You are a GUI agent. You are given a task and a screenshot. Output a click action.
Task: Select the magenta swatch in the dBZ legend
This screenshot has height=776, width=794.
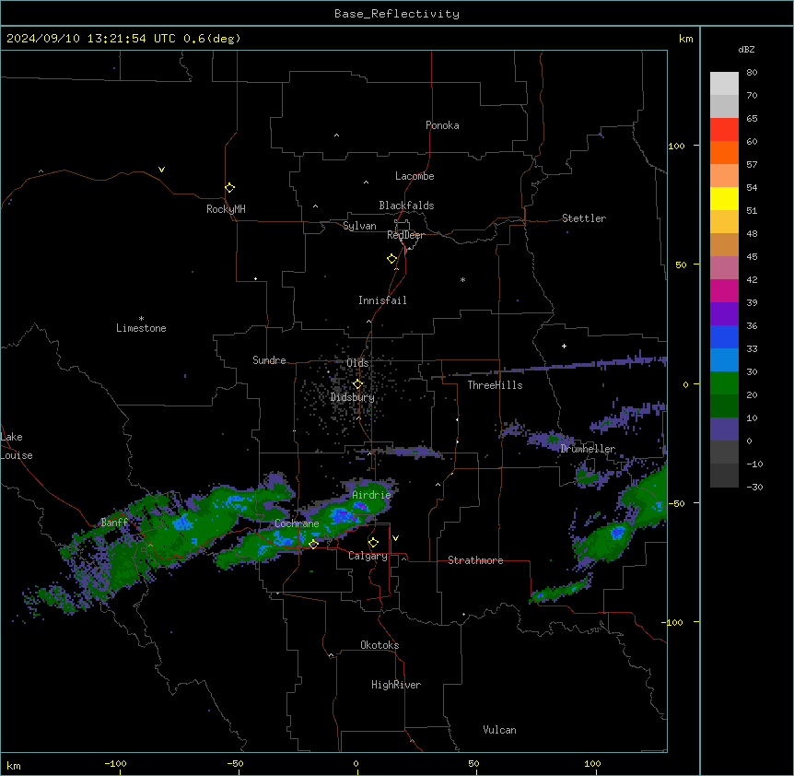click(724, 290)
